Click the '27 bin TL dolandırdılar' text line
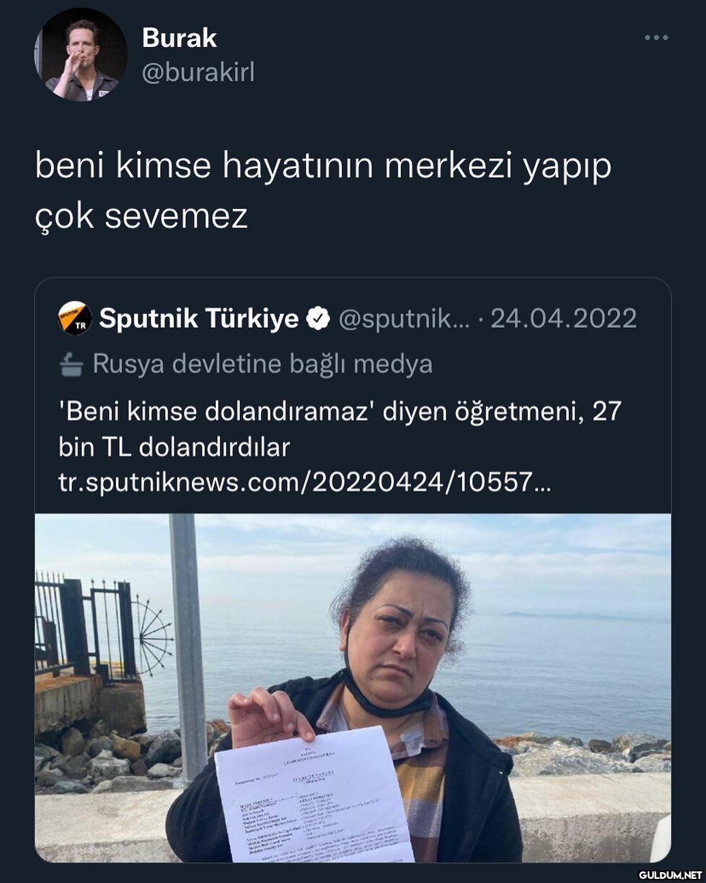The width and height of the screenshot is (706, 883). tap(174, 447)
